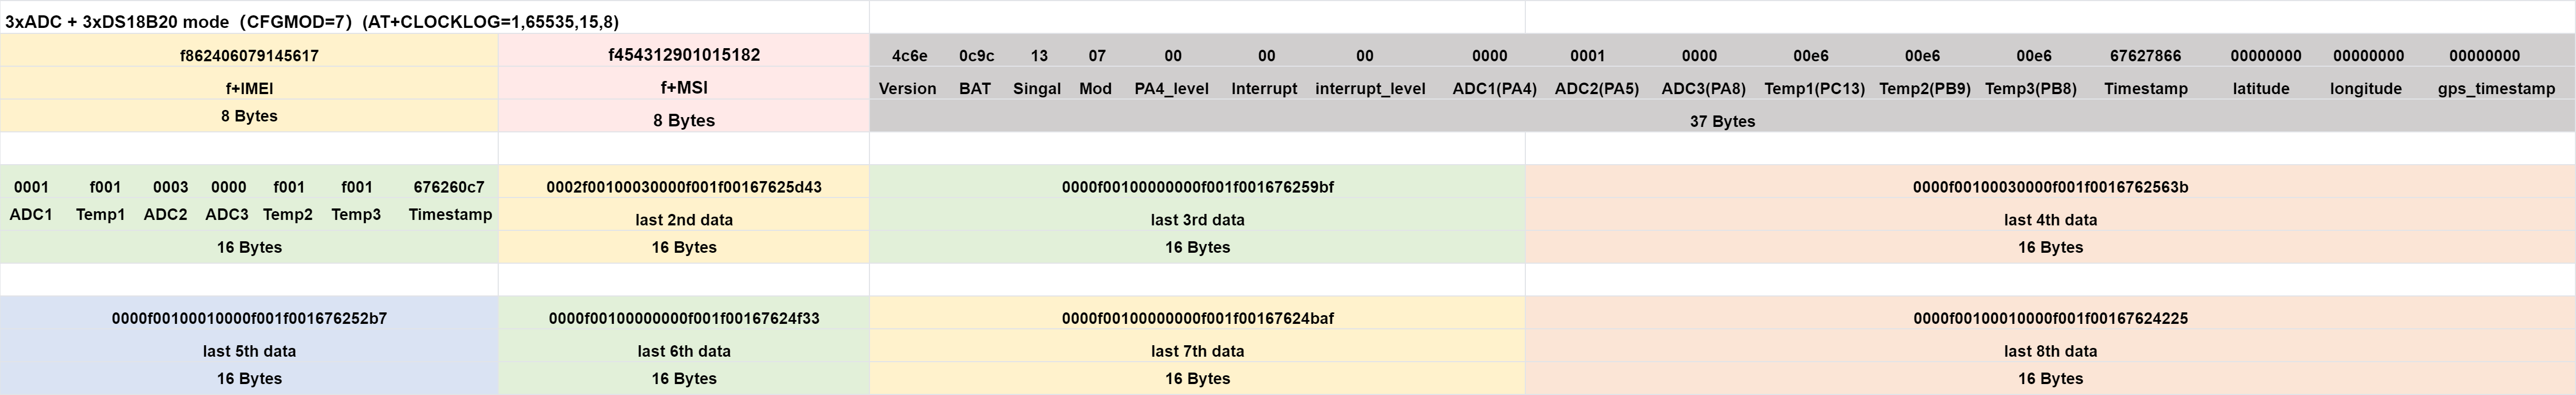Select the 'Version' label
2576x395 pixels.
(x=907, y=89)
